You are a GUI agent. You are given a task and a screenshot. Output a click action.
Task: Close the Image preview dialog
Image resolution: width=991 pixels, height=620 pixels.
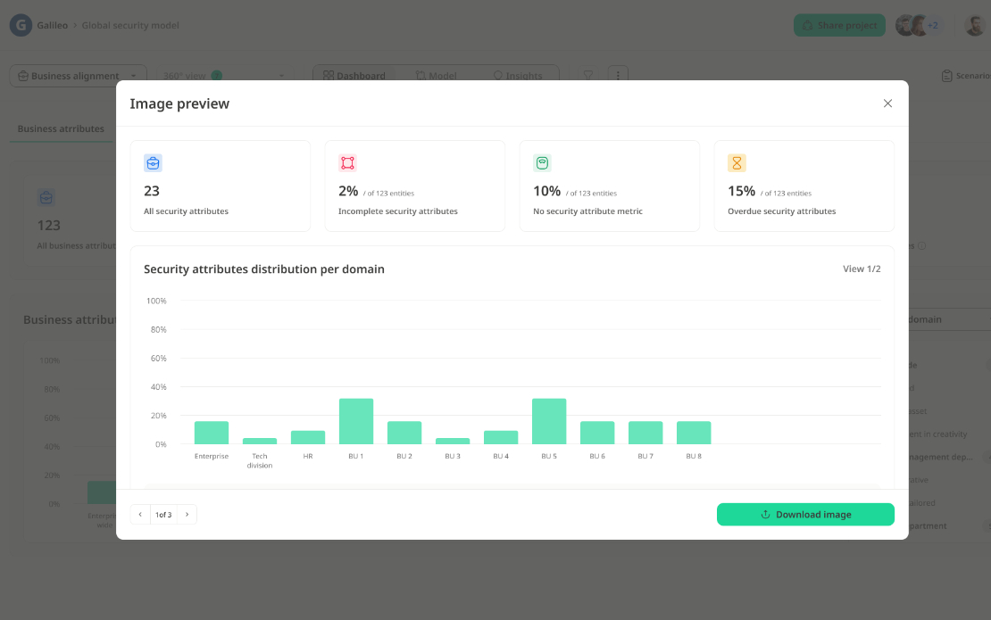[x=887, y=103]
